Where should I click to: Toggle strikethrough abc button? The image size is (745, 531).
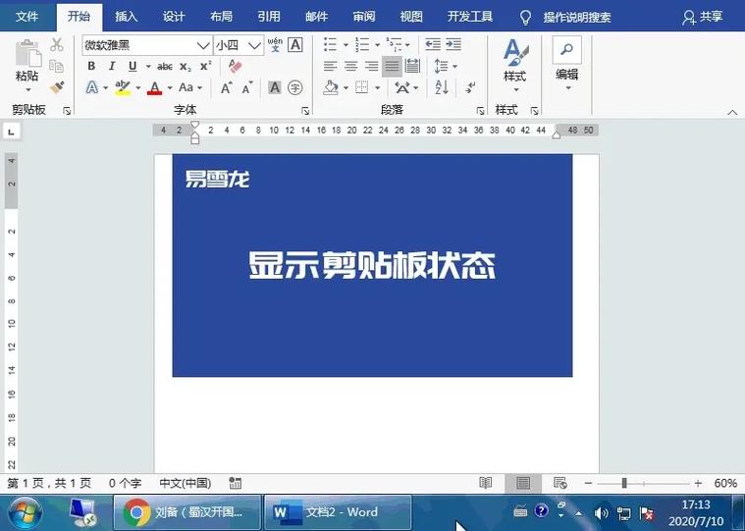point(165,67)
